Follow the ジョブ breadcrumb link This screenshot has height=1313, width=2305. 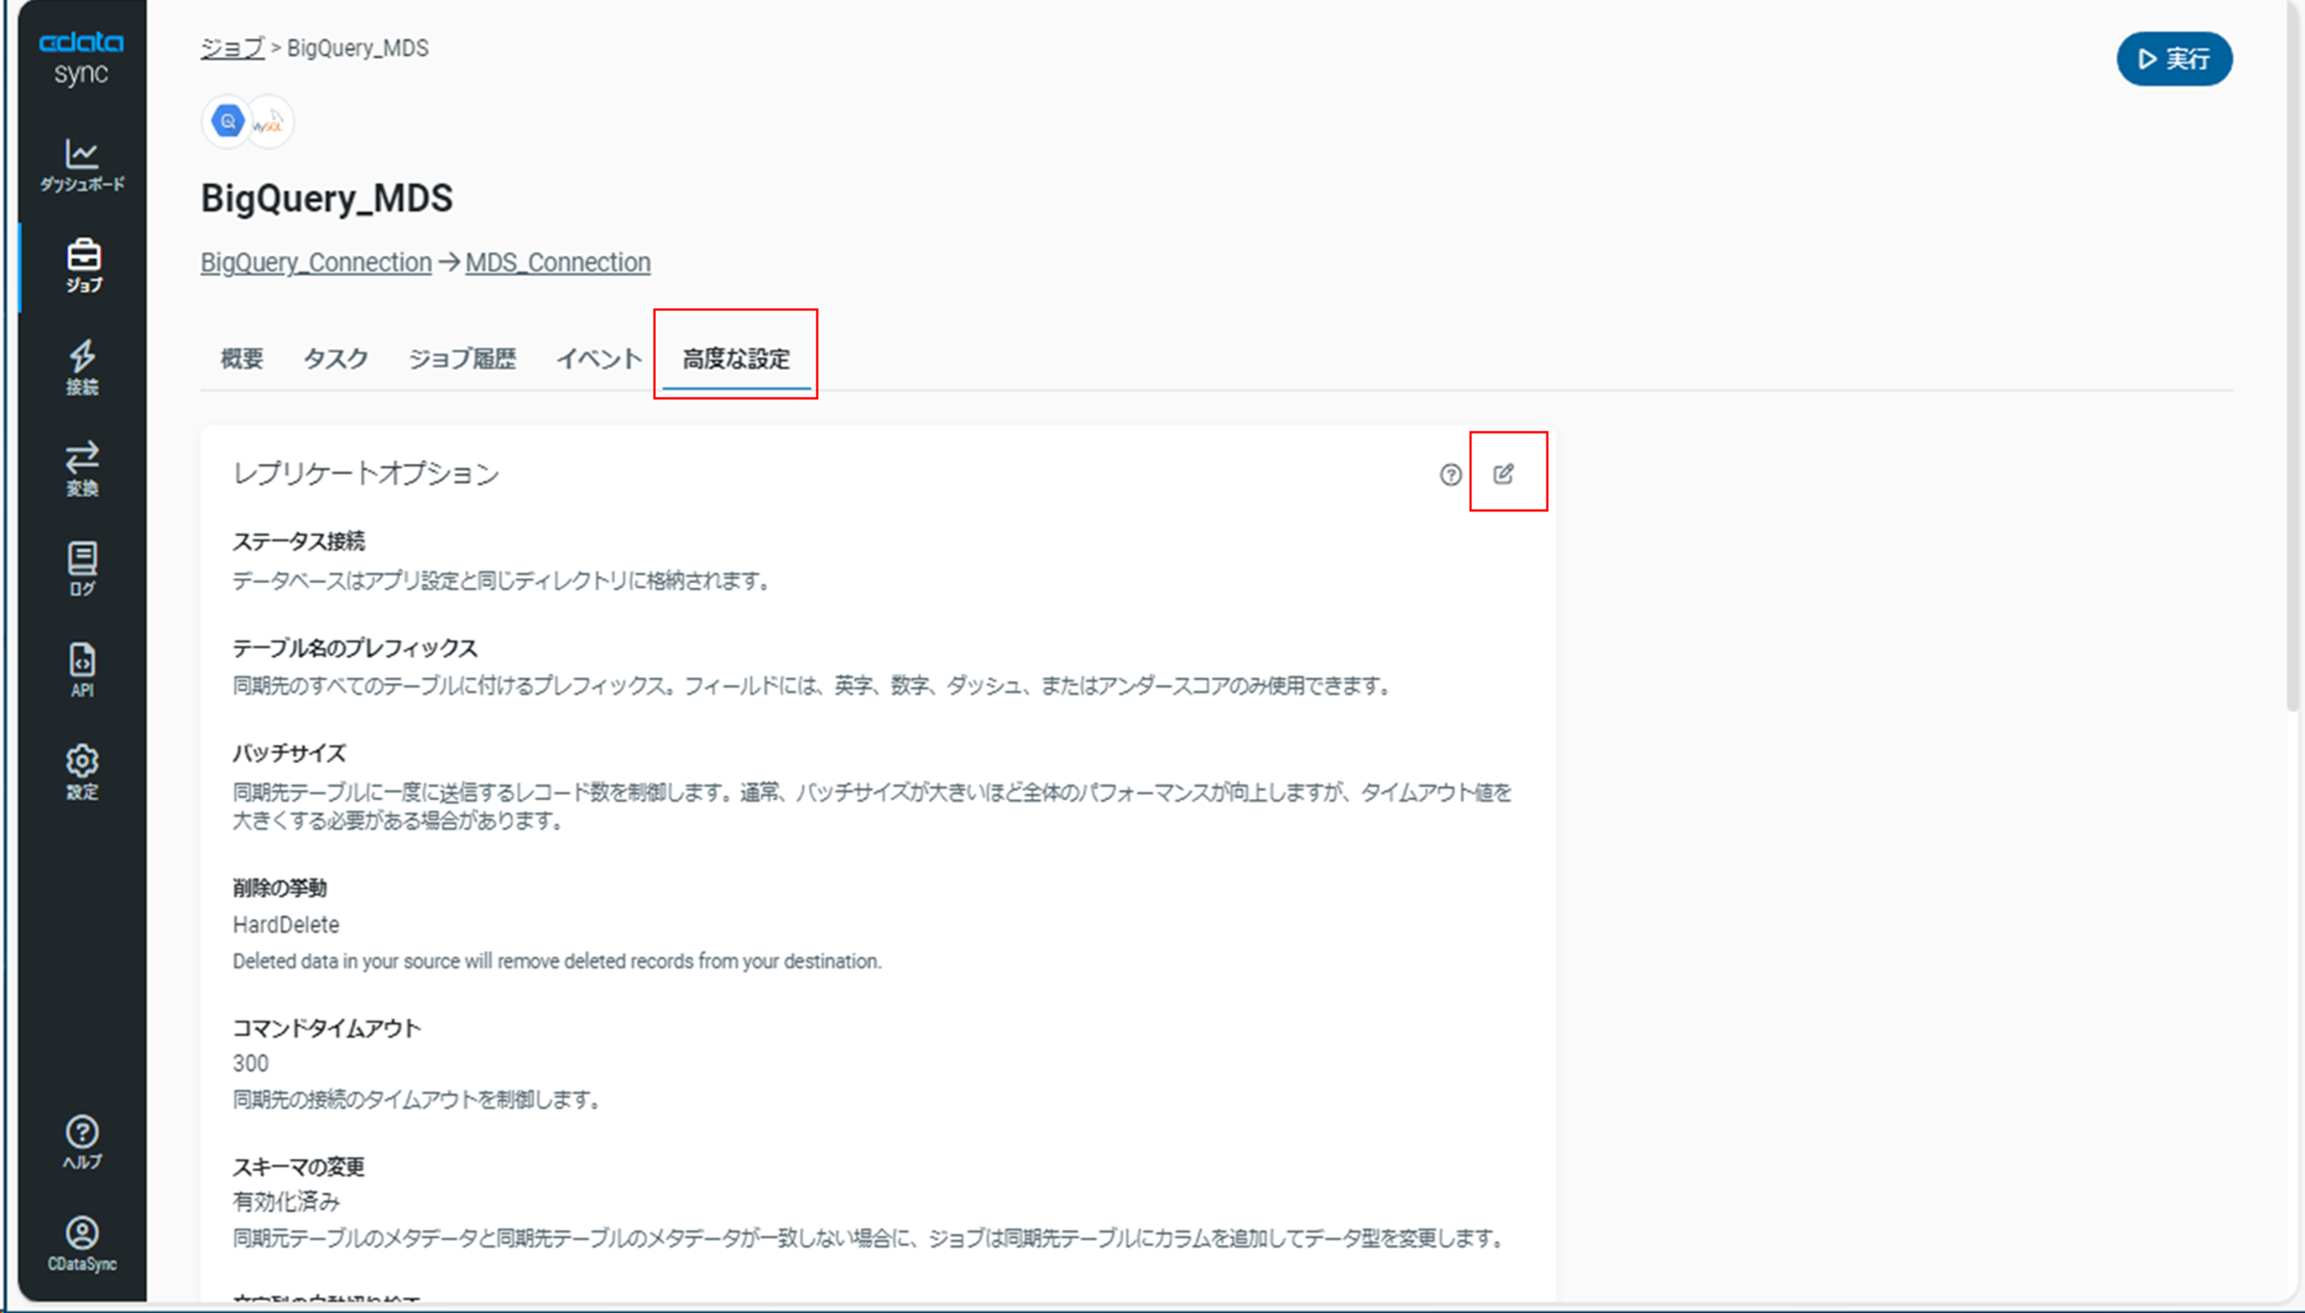point(233,48)
